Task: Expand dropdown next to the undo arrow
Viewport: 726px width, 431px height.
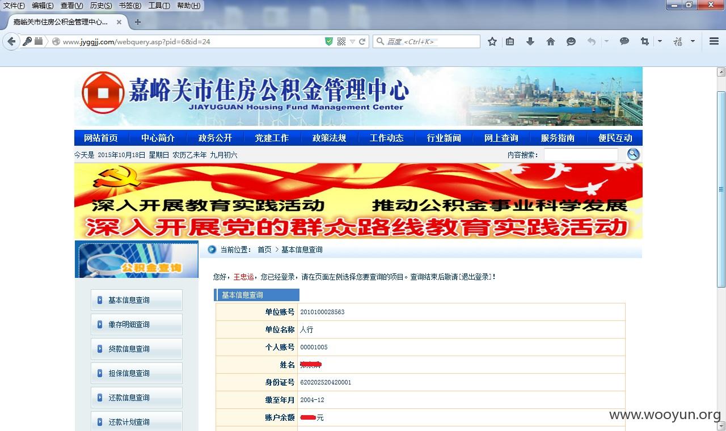Action: point(606,41)
